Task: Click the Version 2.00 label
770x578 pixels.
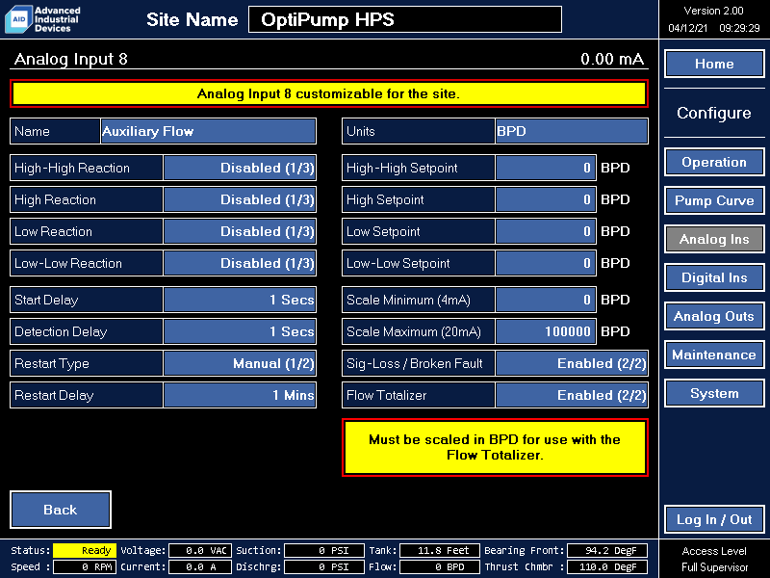Action: 713,11
